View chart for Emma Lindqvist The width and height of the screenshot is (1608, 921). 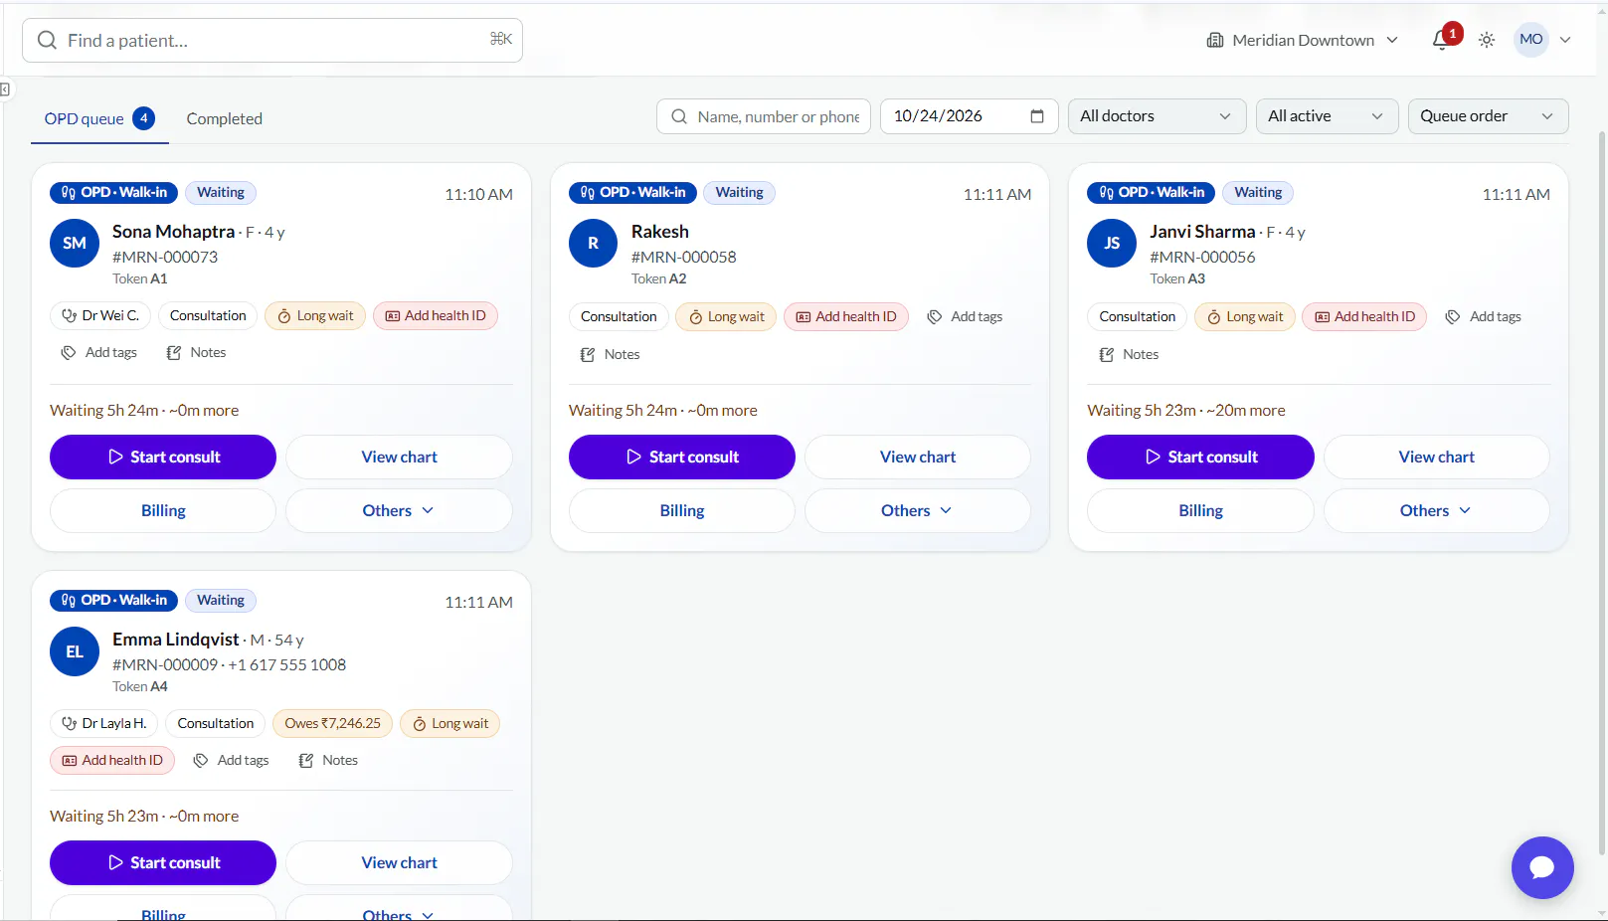tap(399, 862)
